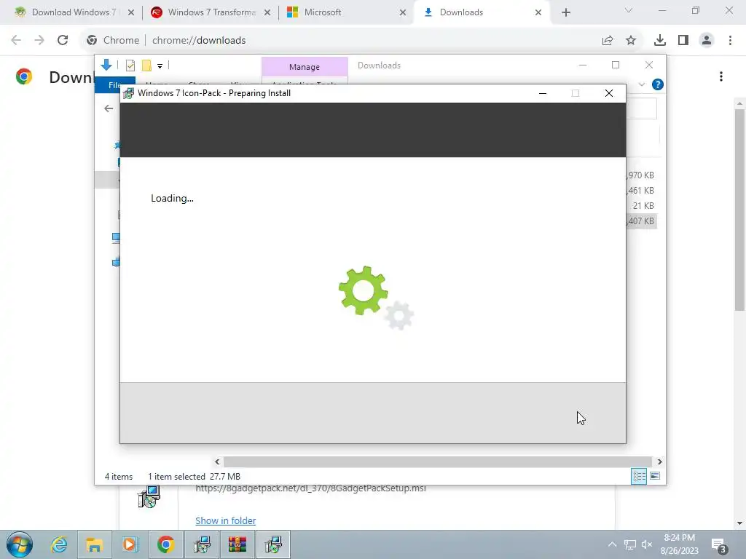Click 8GadgetPackSetup.msi download URL
Viewport: 746px width, 559px height.
click(x=310, y=488)
